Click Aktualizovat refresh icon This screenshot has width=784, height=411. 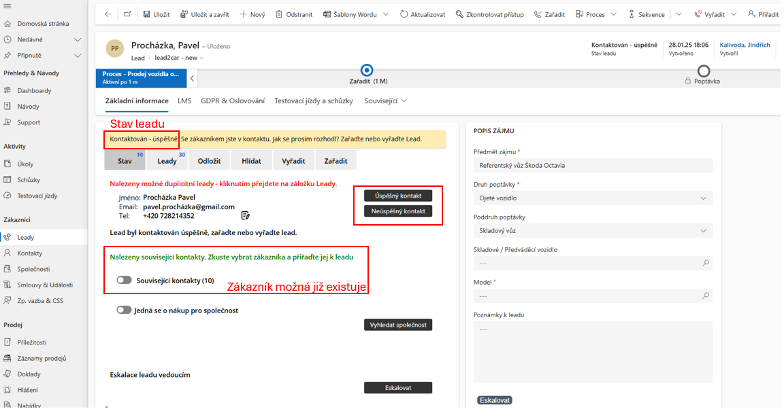click(x=404, y=14)
